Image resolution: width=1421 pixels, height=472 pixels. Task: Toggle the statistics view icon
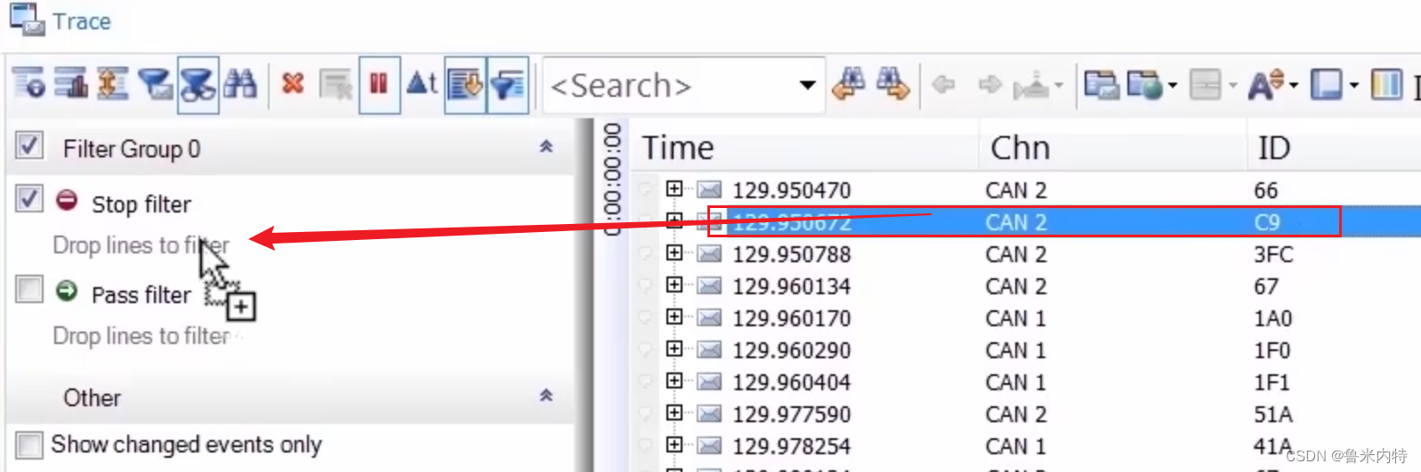coord(71,84)
